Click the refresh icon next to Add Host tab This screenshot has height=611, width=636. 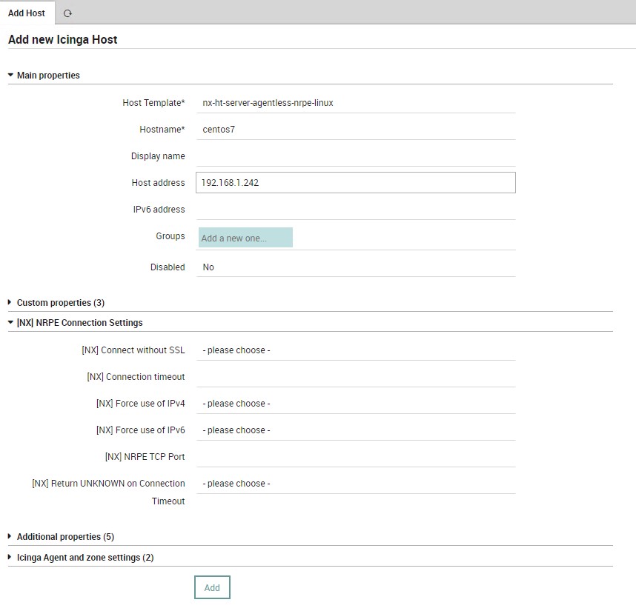pyautogui.click(x=67, y=13)
